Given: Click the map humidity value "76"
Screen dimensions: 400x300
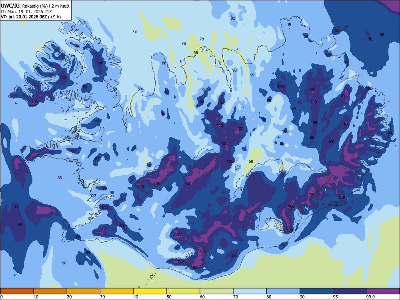Looking at the screenshot, I should tap(184, 43).
